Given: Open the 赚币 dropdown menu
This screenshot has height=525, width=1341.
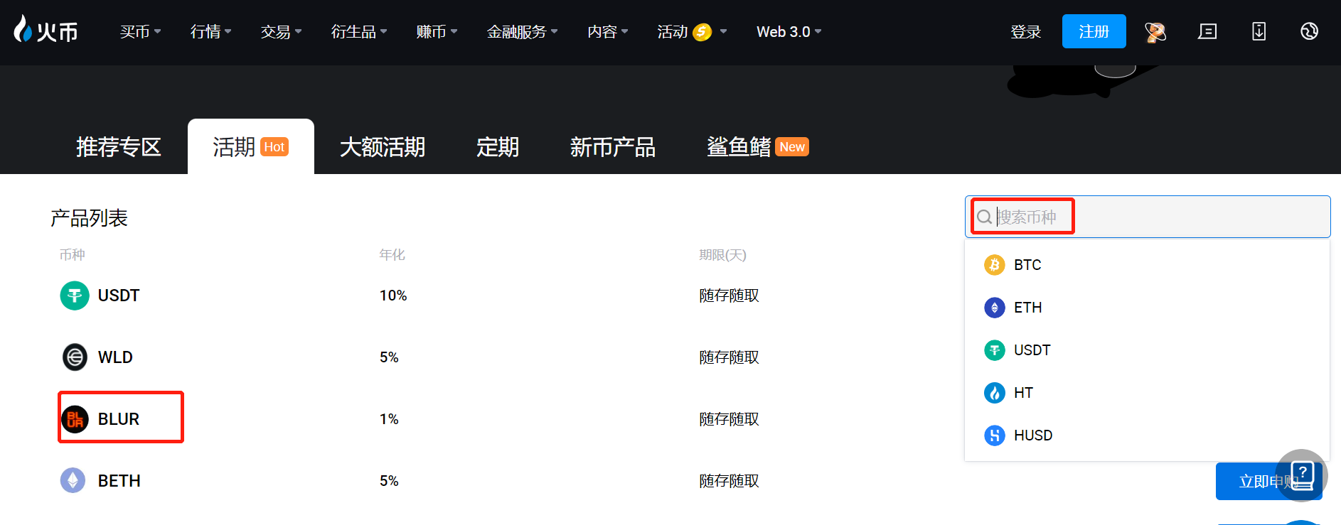Looking at the screenshot, I should coord(437,32).
